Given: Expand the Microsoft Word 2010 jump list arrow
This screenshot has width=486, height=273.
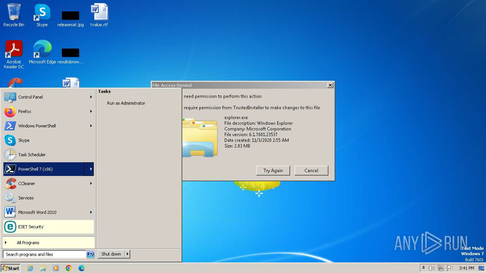Looking at the screenshot, I should [91, 212].
